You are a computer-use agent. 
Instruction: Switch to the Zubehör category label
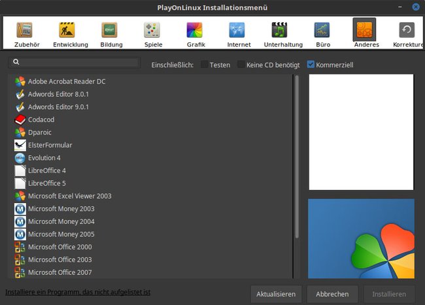coord(27,44)
